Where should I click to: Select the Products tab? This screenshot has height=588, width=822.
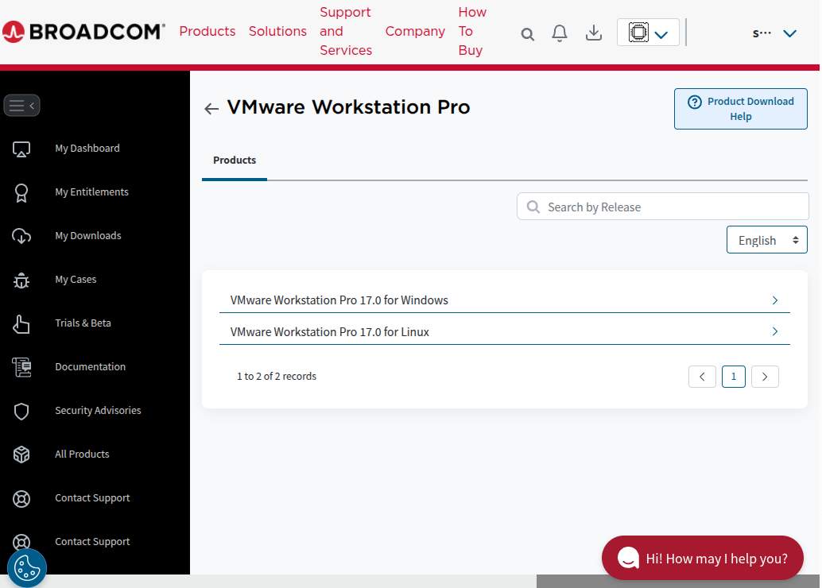[x=235, y=161]
